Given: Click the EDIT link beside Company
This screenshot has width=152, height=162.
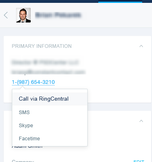Looking at the screenshot, I should click(139, 161).
